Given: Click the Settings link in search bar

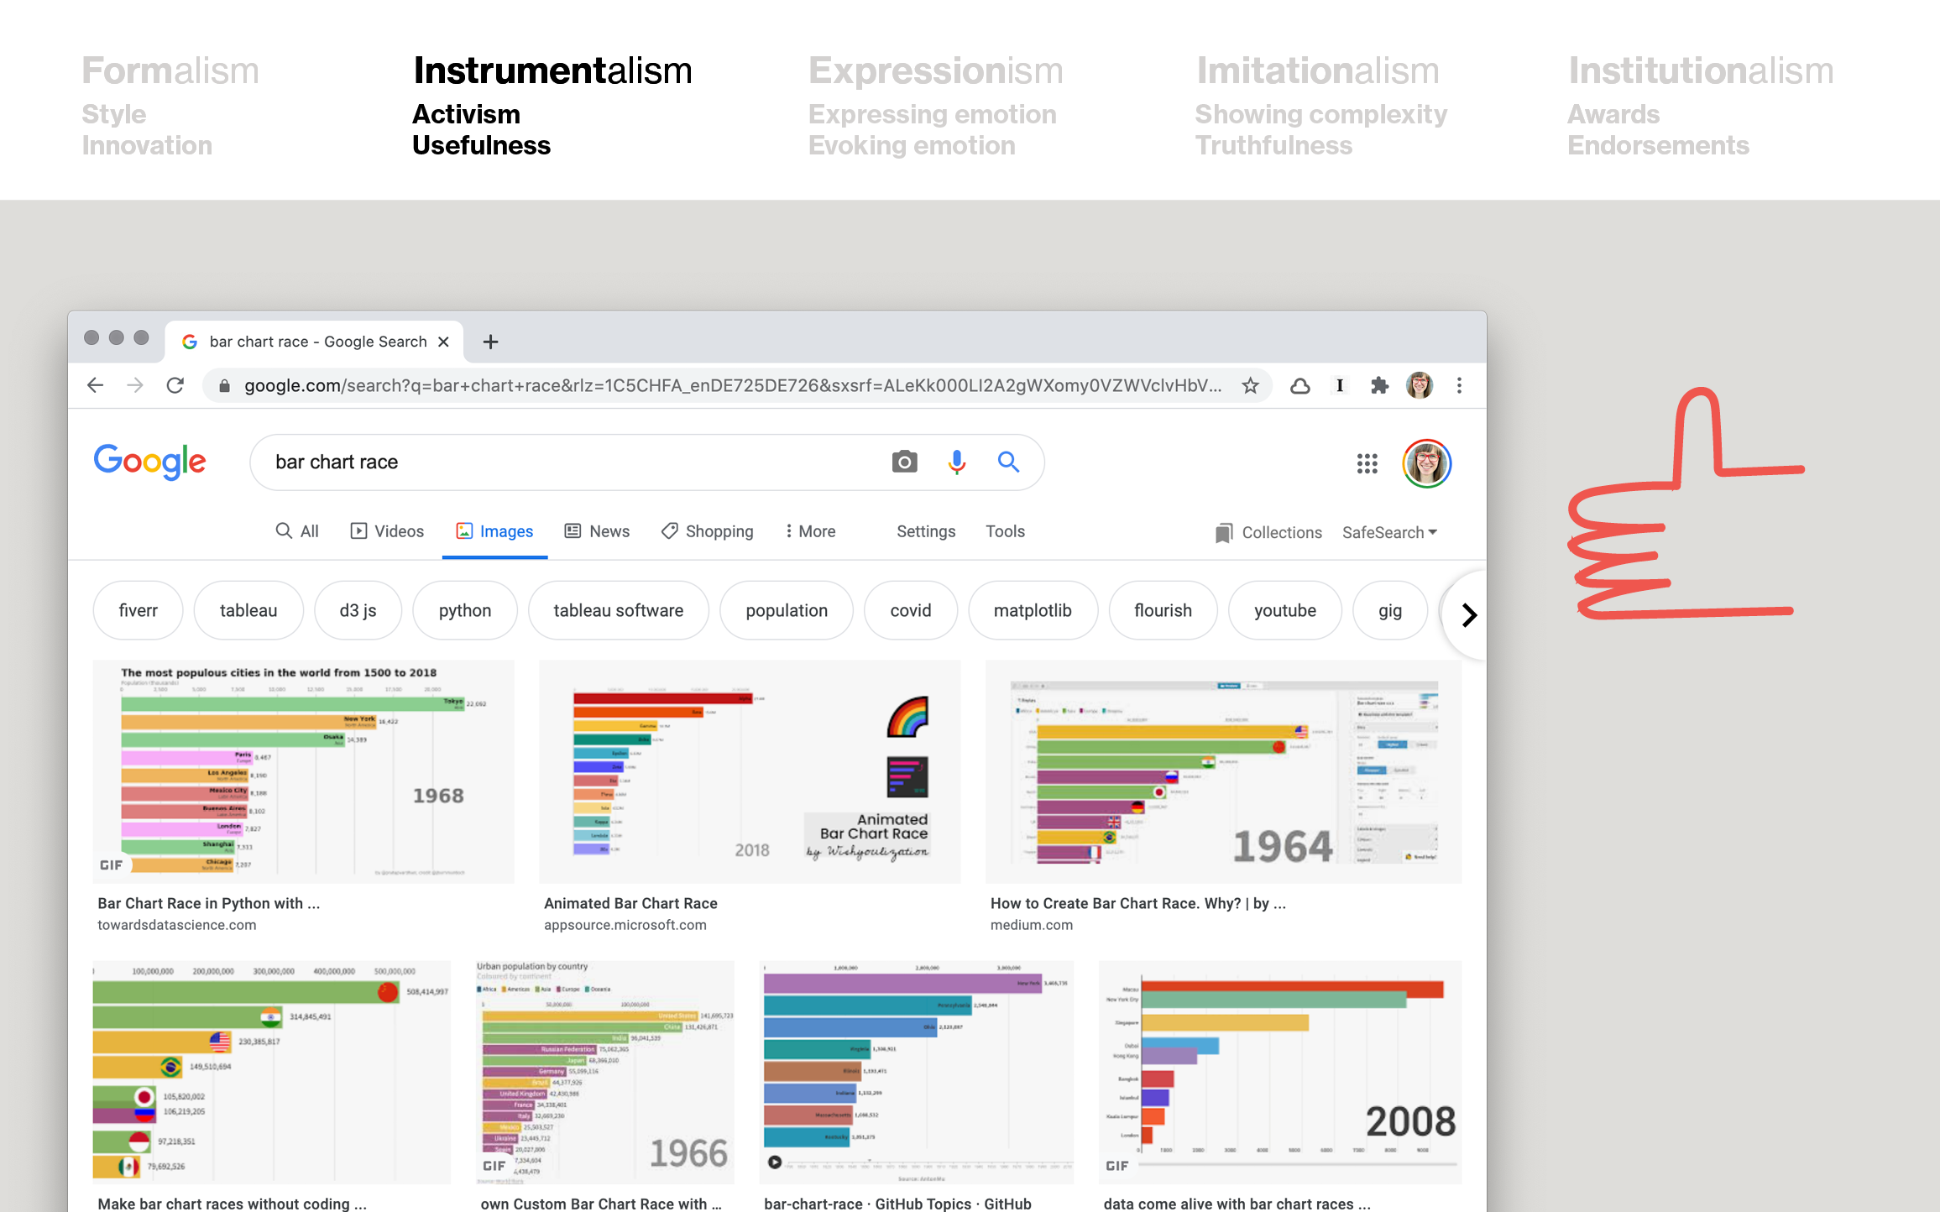Looking at the screenshot, I should [924, 530].
